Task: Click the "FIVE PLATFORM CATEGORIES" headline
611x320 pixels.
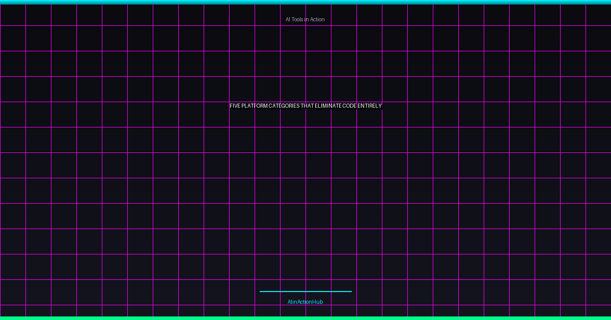Action: 305,106
